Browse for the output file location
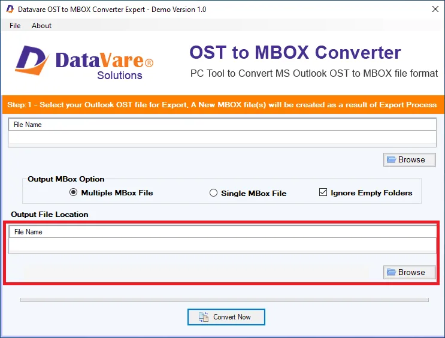 409,272
